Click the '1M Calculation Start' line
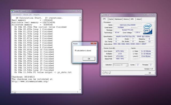The height and width of the screenshot is (105, 171). point(39,18)
